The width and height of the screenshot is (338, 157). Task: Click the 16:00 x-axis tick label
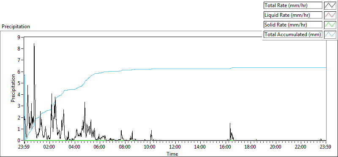coord(226,147)
